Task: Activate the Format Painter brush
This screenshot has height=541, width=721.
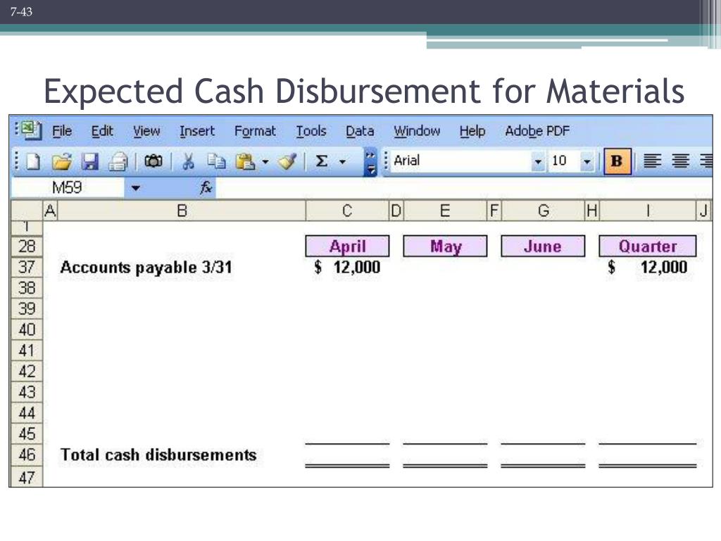Action: [x=287, y=161]
